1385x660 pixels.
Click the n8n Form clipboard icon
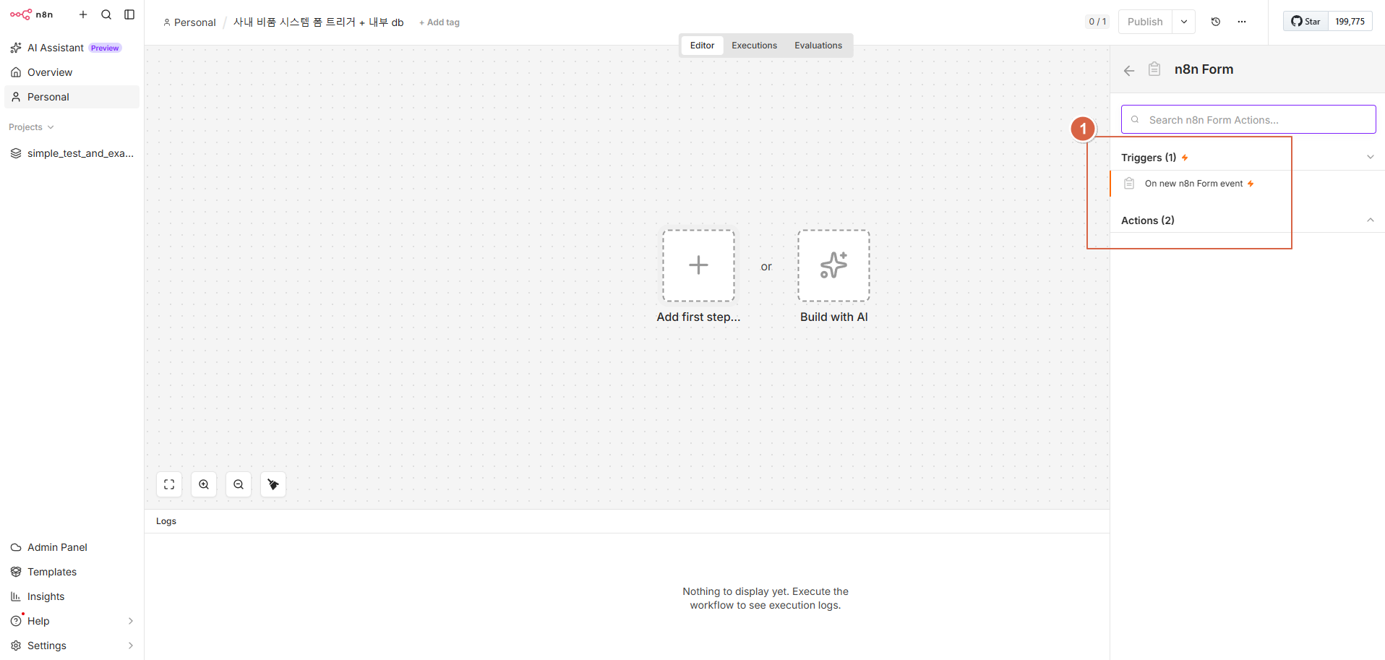coord(1154,69)
